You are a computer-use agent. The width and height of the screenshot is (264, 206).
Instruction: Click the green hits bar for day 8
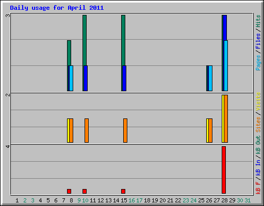point(69,53)
